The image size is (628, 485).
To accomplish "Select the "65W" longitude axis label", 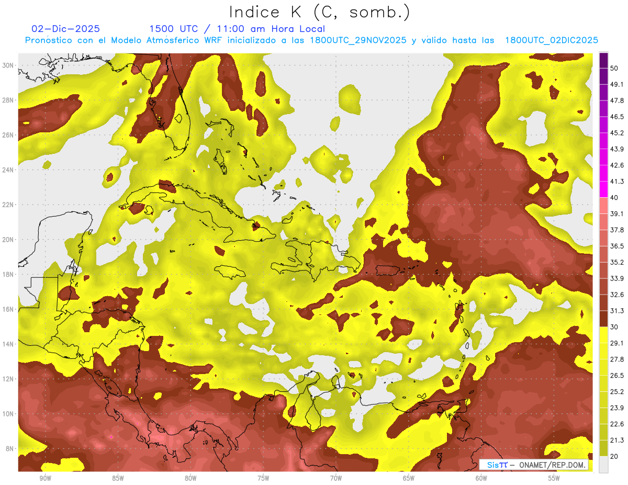I will (409, 478).
